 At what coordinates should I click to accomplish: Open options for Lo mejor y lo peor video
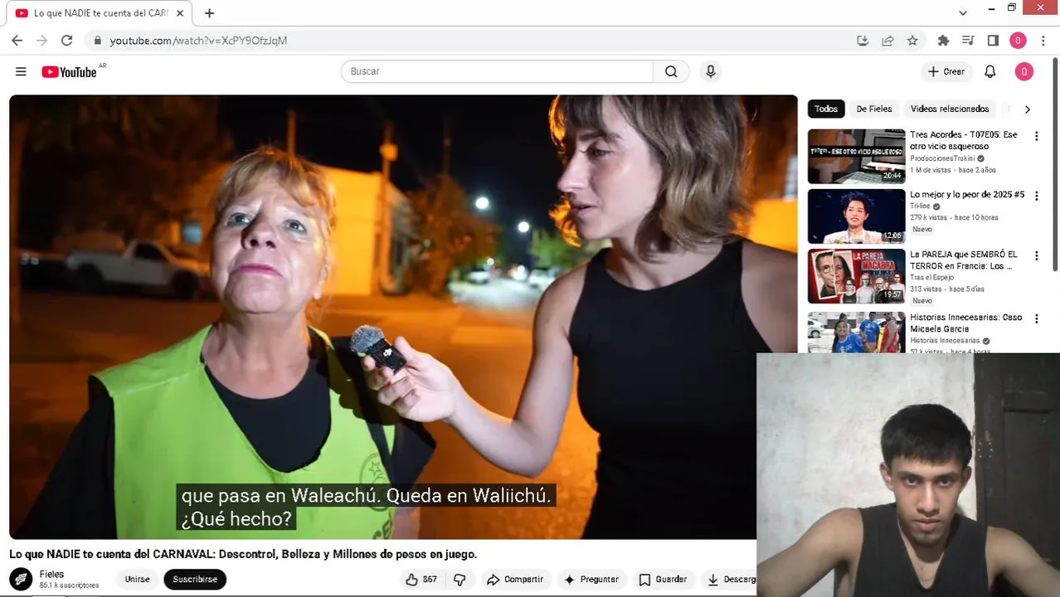[1036, 197]
